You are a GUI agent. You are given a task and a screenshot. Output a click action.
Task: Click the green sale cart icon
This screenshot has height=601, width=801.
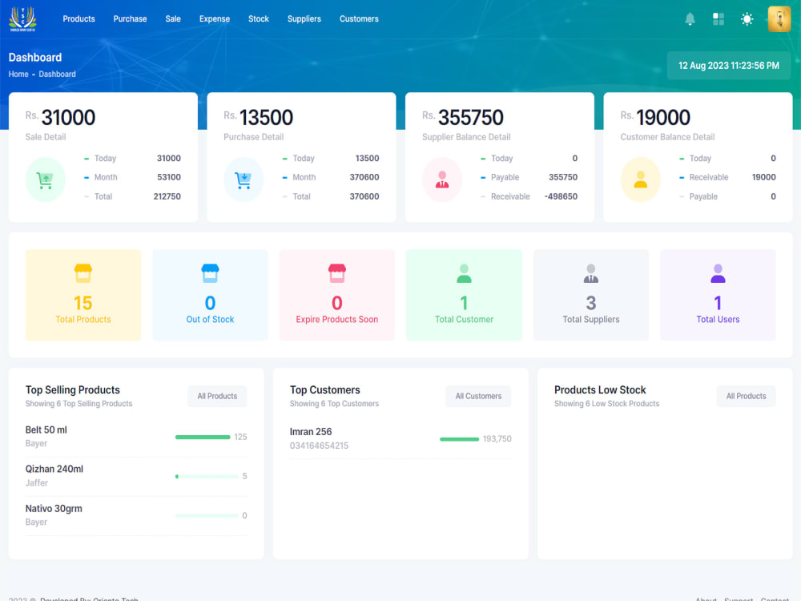point(45,179)
